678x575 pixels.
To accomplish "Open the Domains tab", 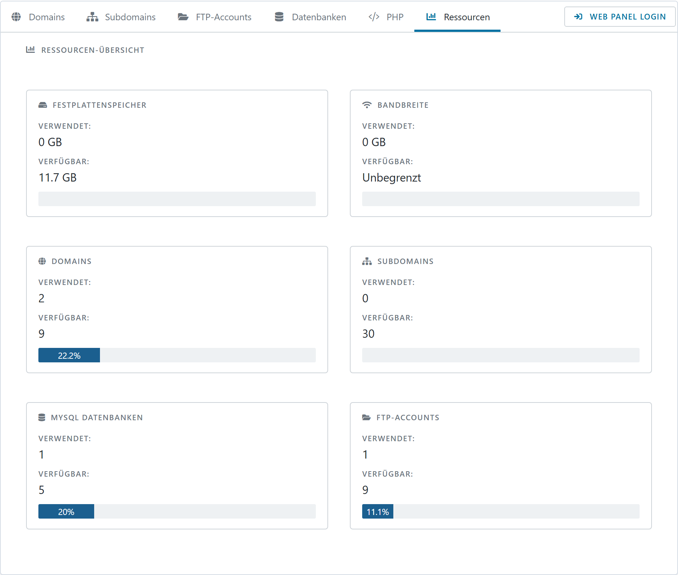I will click(38, 17).
